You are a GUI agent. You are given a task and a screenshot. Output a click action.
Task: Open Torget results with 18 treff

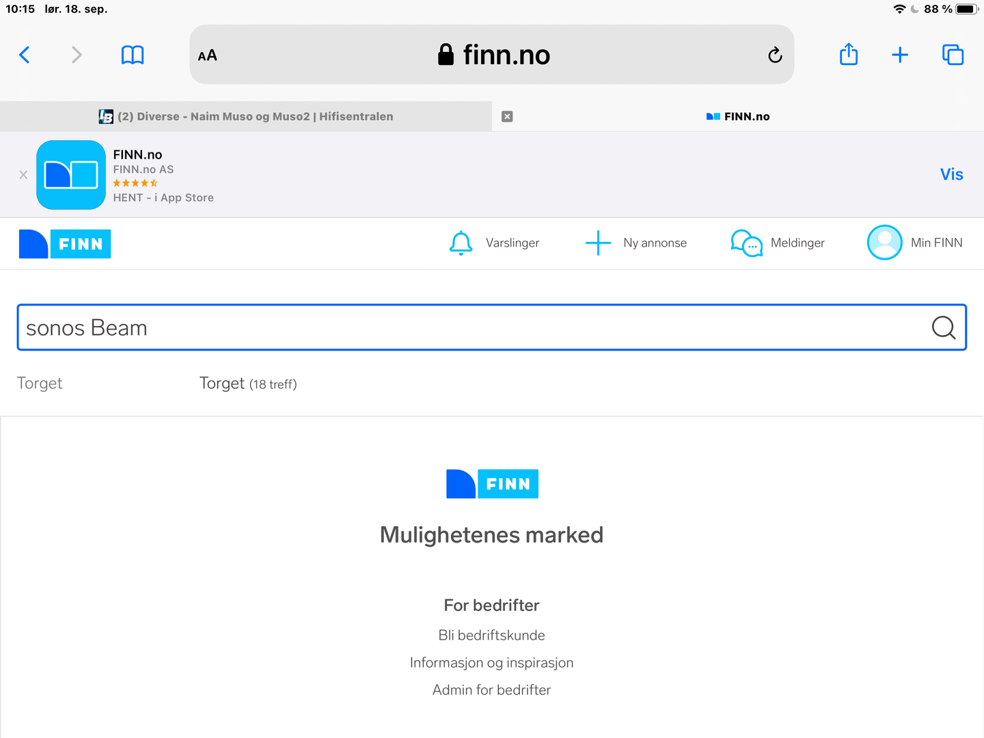click(x=248, y=383)
